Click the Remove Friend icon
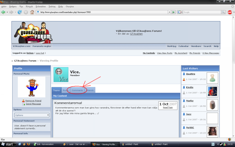This screenshot has height=147, width=235. (23, 101)
